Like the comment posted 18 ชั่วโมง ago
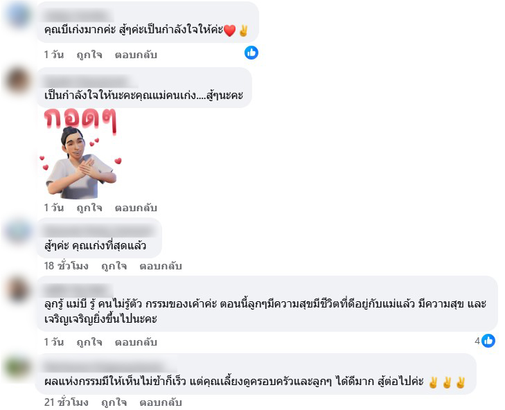This screenshot has height=410, width=505. 114,266
